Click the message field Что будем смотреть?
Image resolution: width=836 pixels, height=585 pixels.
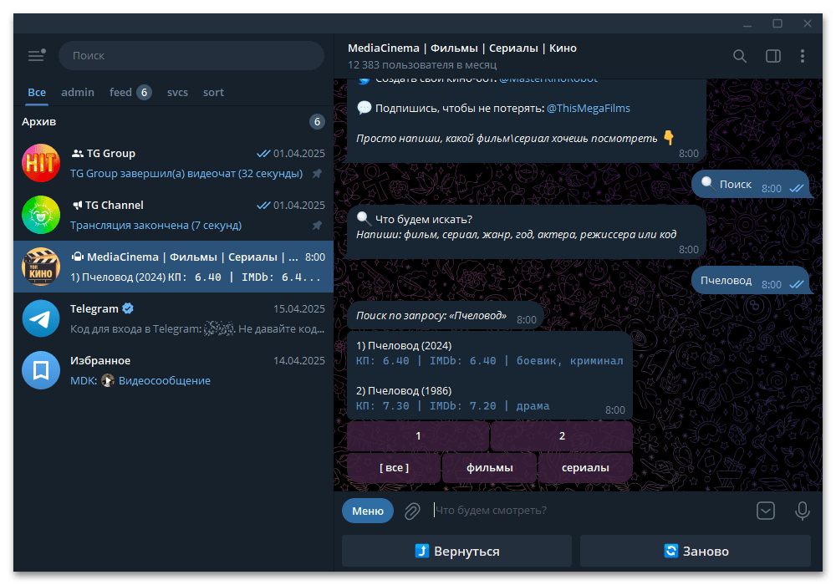pos(589,511)
